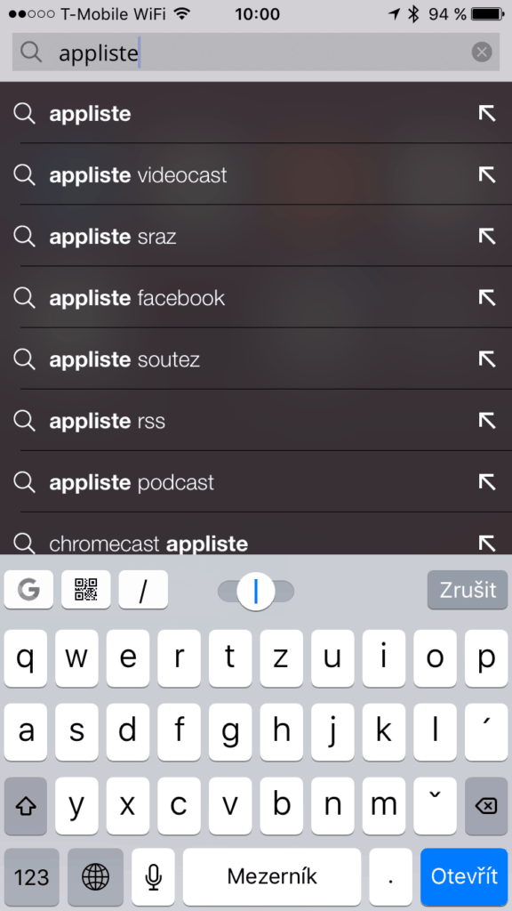Image resolution: width=512 pixels, height=911 pixels.
Task: Tap the slash key above the keyboard
Action: (x=143, y=590)
